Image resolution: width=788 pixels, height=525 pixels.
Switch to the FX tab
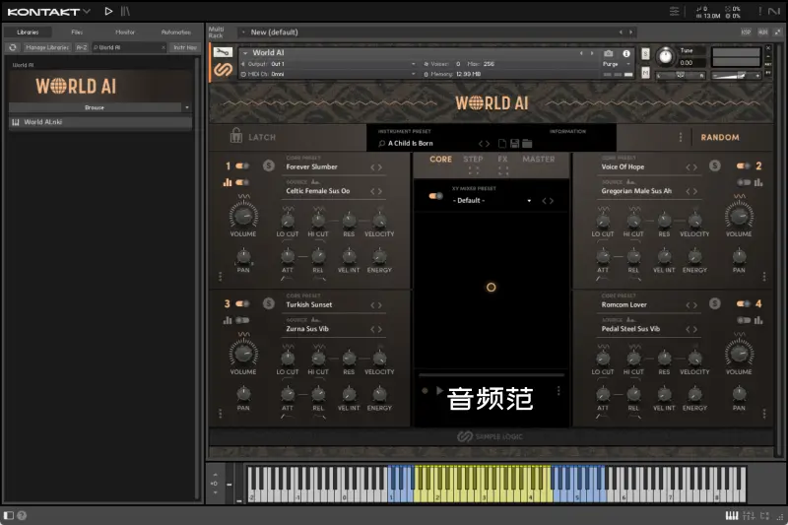pos(502,159)
